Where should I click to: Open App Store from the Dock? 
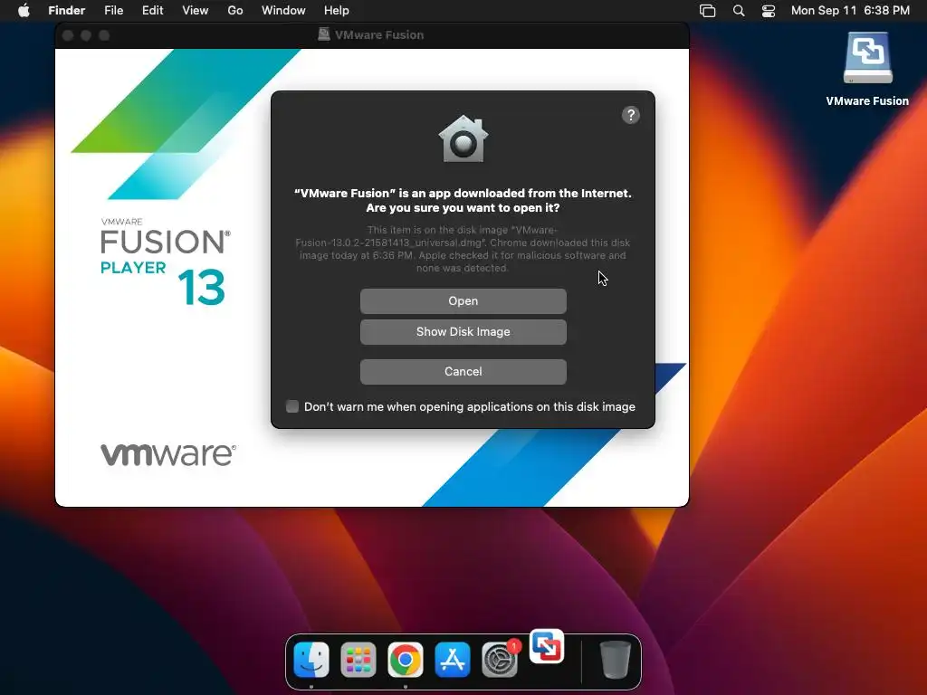coord(453,660)
